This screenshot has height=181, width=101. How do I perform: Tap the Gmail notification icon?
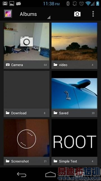[x=5, y=3]
